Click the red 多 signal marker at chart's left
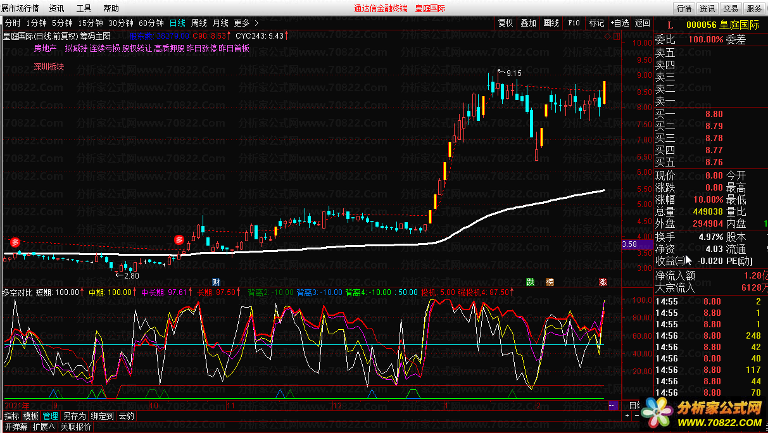 coord(14,242)
